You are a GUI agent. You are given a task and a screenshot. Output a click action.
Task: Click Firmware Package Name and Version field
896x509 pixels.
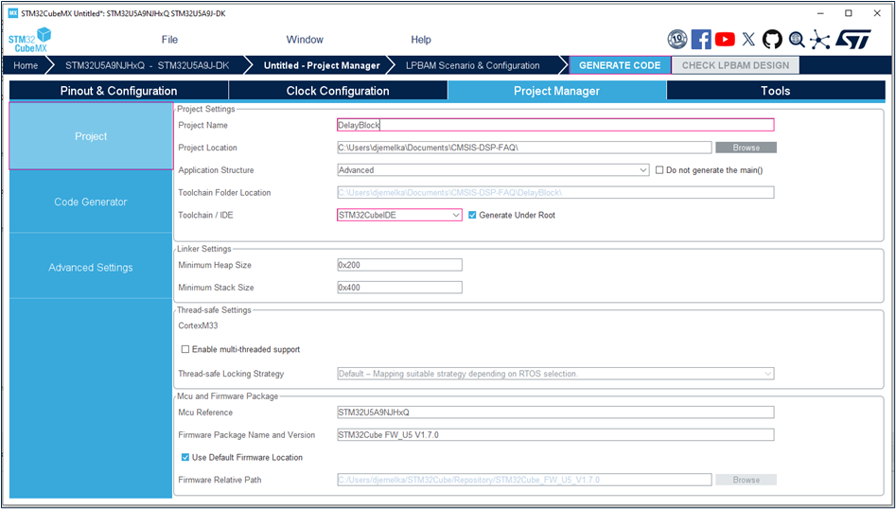555,435
